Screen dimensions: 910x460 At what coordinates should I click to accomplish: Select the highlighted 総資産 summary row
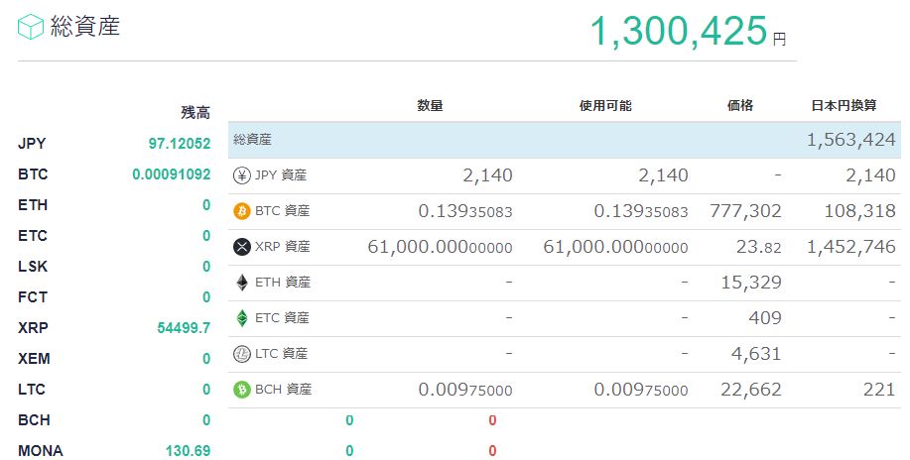pos(564,140)
